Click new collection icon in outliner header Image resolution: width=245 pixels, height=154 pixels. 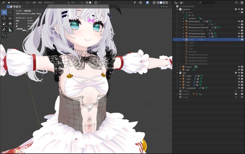pyautogui.click(x=242, y=3)
